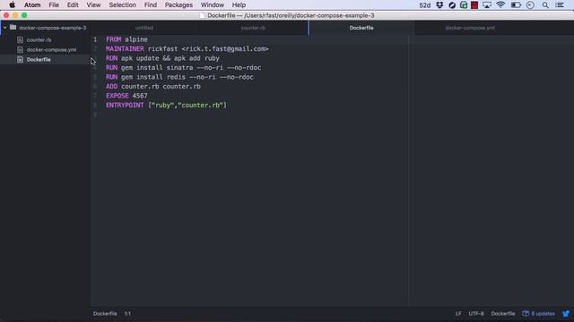
Task: Open the Find menu
Action: (x=151, y=5)
